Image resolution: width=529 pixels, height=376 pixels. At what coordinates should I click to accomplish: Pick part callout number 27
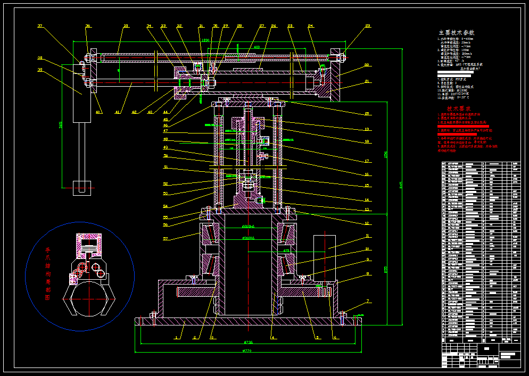[262, 26]
